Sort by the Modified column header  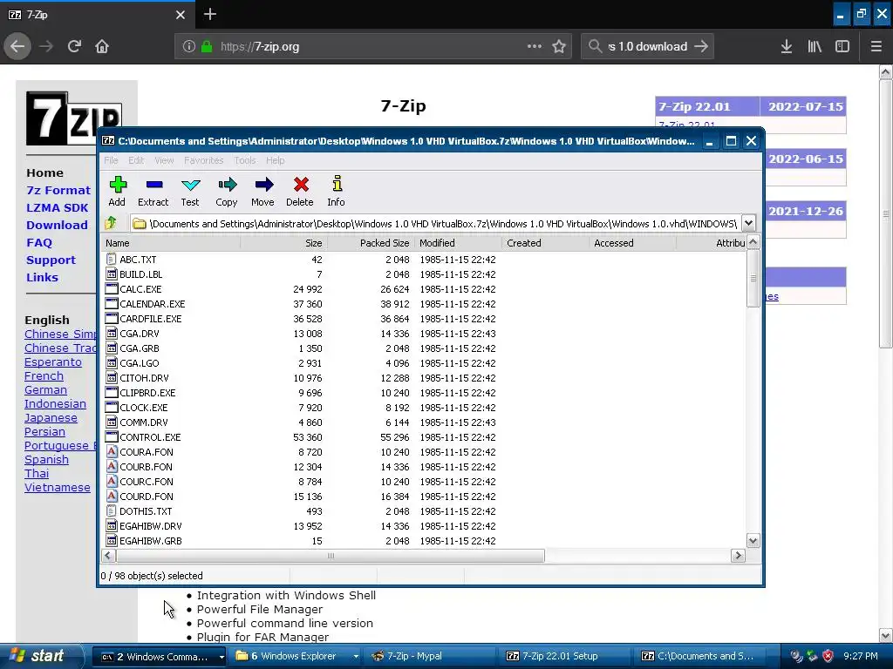458,243
